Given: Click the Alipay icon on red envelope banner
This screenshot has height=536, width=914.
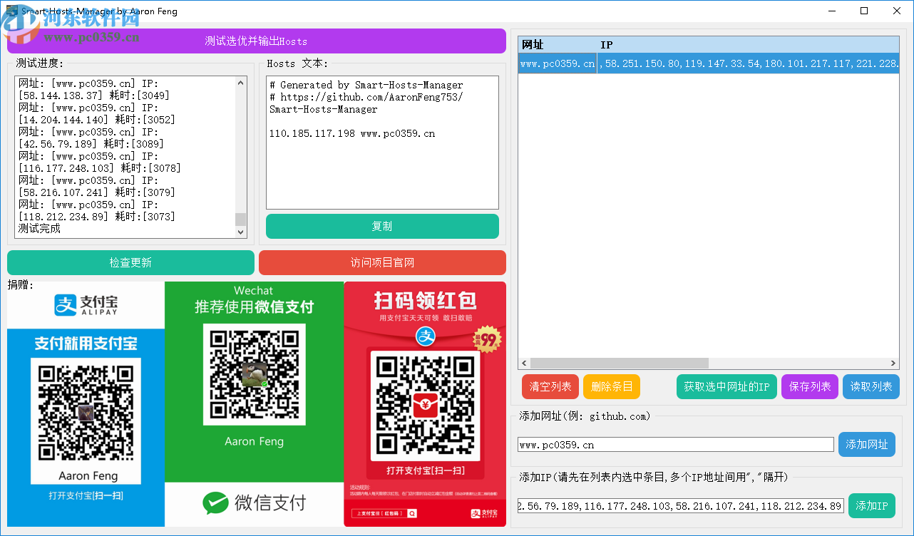Looking at the screenshot, I should pyautogui.click(x=425, y=337).
